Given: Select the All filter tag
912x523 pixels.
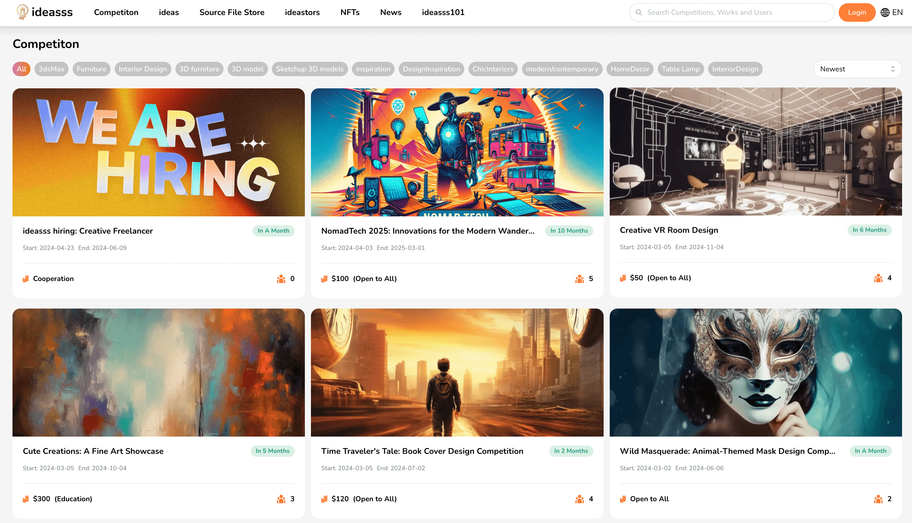Looking at the screenshot, I should pyautogui.click(x=21, y=69).
